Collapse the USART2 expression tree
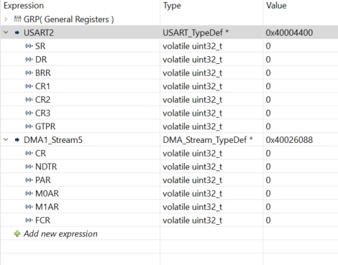 pyautogui.click(x=6, y=32)
